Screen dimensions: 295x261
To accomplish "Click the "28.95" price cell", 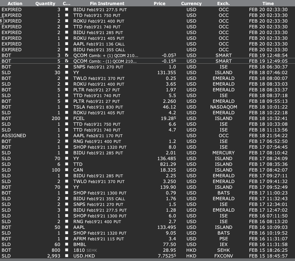I will pyautogui.click(x=169, y=250).
